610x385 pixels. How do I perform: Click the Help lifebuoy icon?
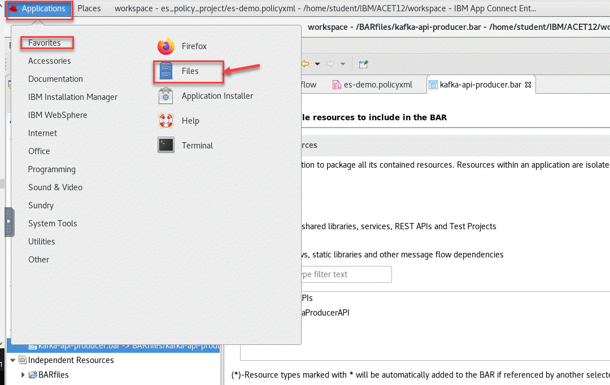click(166, 121)
